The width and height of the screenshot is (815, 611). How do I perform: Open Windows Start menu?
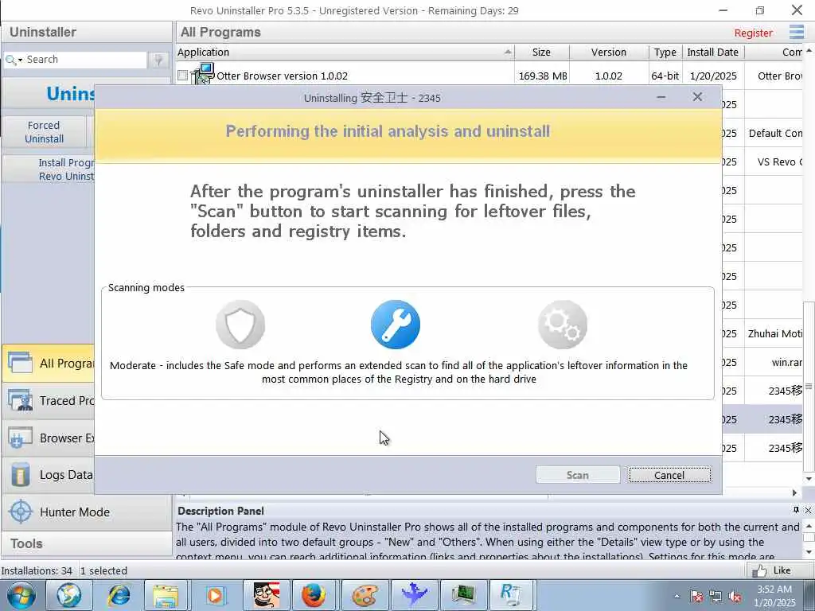pyautogui.click(x=21, y=595)
